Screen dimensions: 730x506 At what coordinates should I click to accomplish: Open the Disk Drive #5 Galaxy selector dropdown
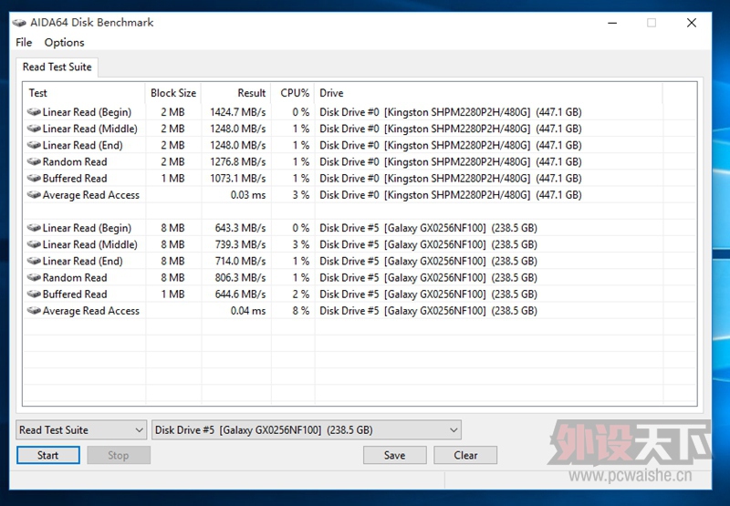pyautogui.click(x=307, y=430)
